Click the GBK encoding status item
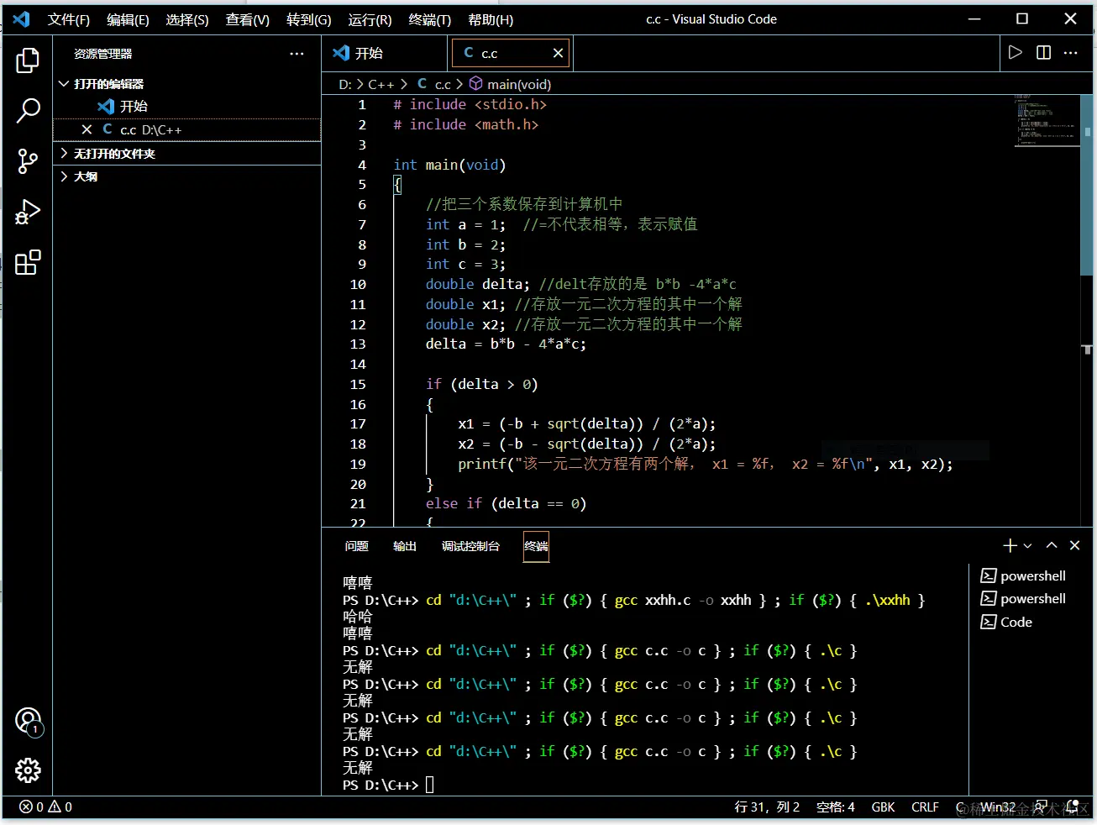 pyautogui.click(x=883, y=807)
